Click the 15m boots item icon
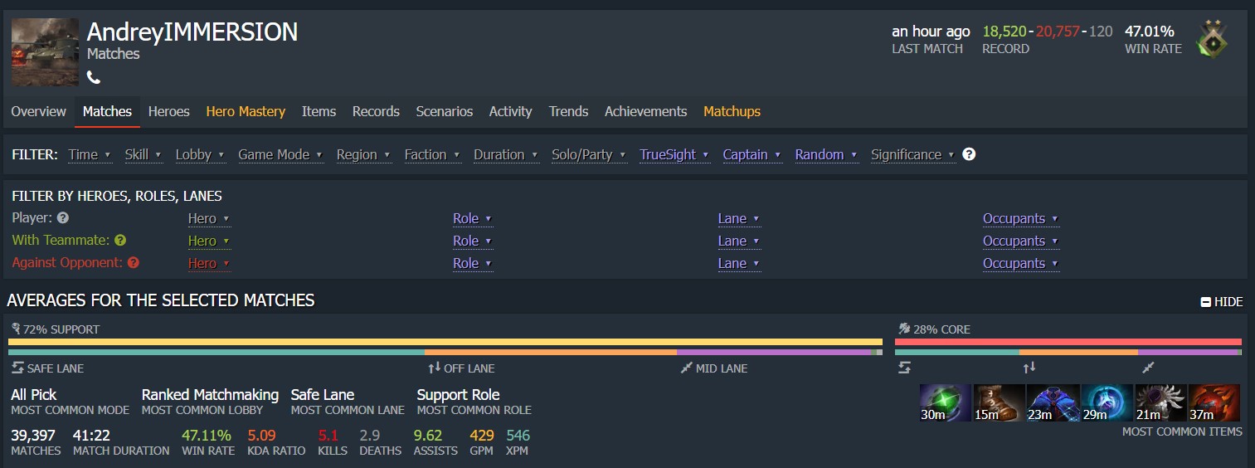This screenshot has width=1255, height=468. pos(999,402)
